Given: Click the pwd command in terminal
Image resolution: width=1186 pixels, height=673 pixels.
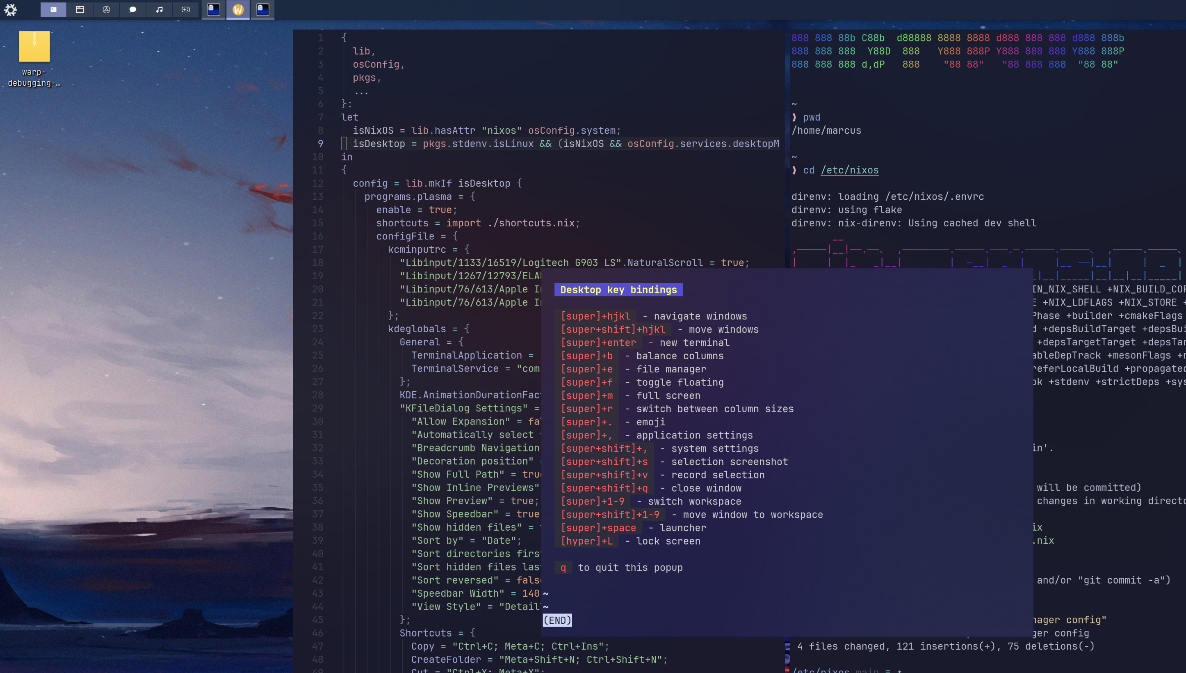Looking at the screenshot, I should point(812,117).
